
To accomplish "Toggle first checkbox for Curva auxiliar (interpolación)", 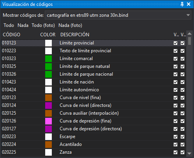I will tap(175, 113).
